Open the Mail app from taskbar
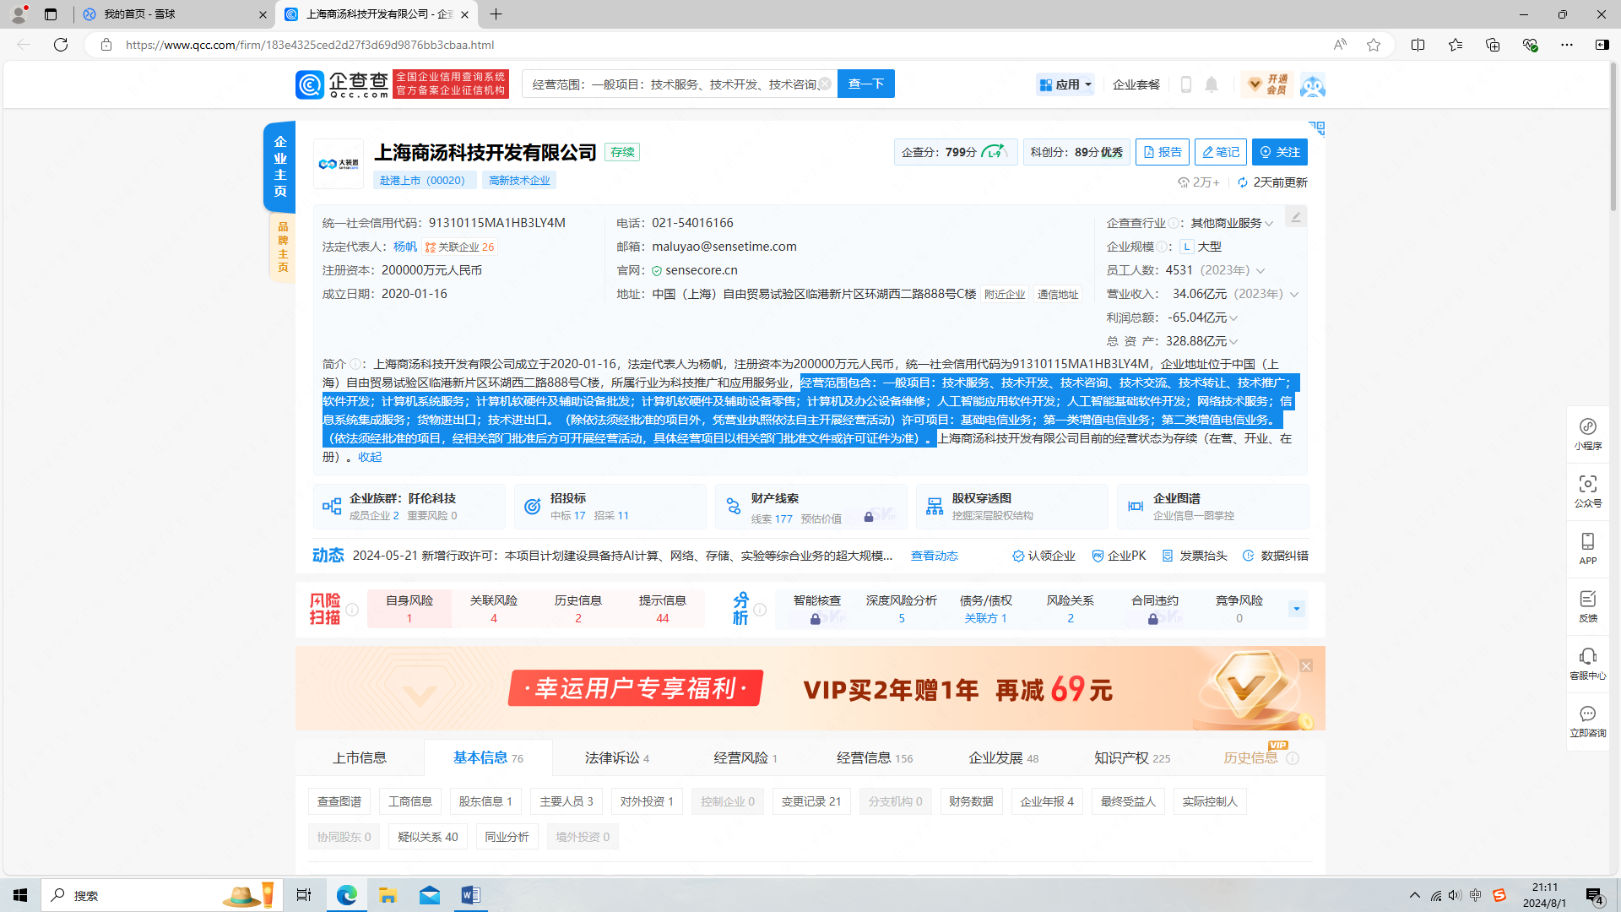Image resolution: width=1621 pixels, height=912 pixels. pyautogui.click(x=430, y=895)
